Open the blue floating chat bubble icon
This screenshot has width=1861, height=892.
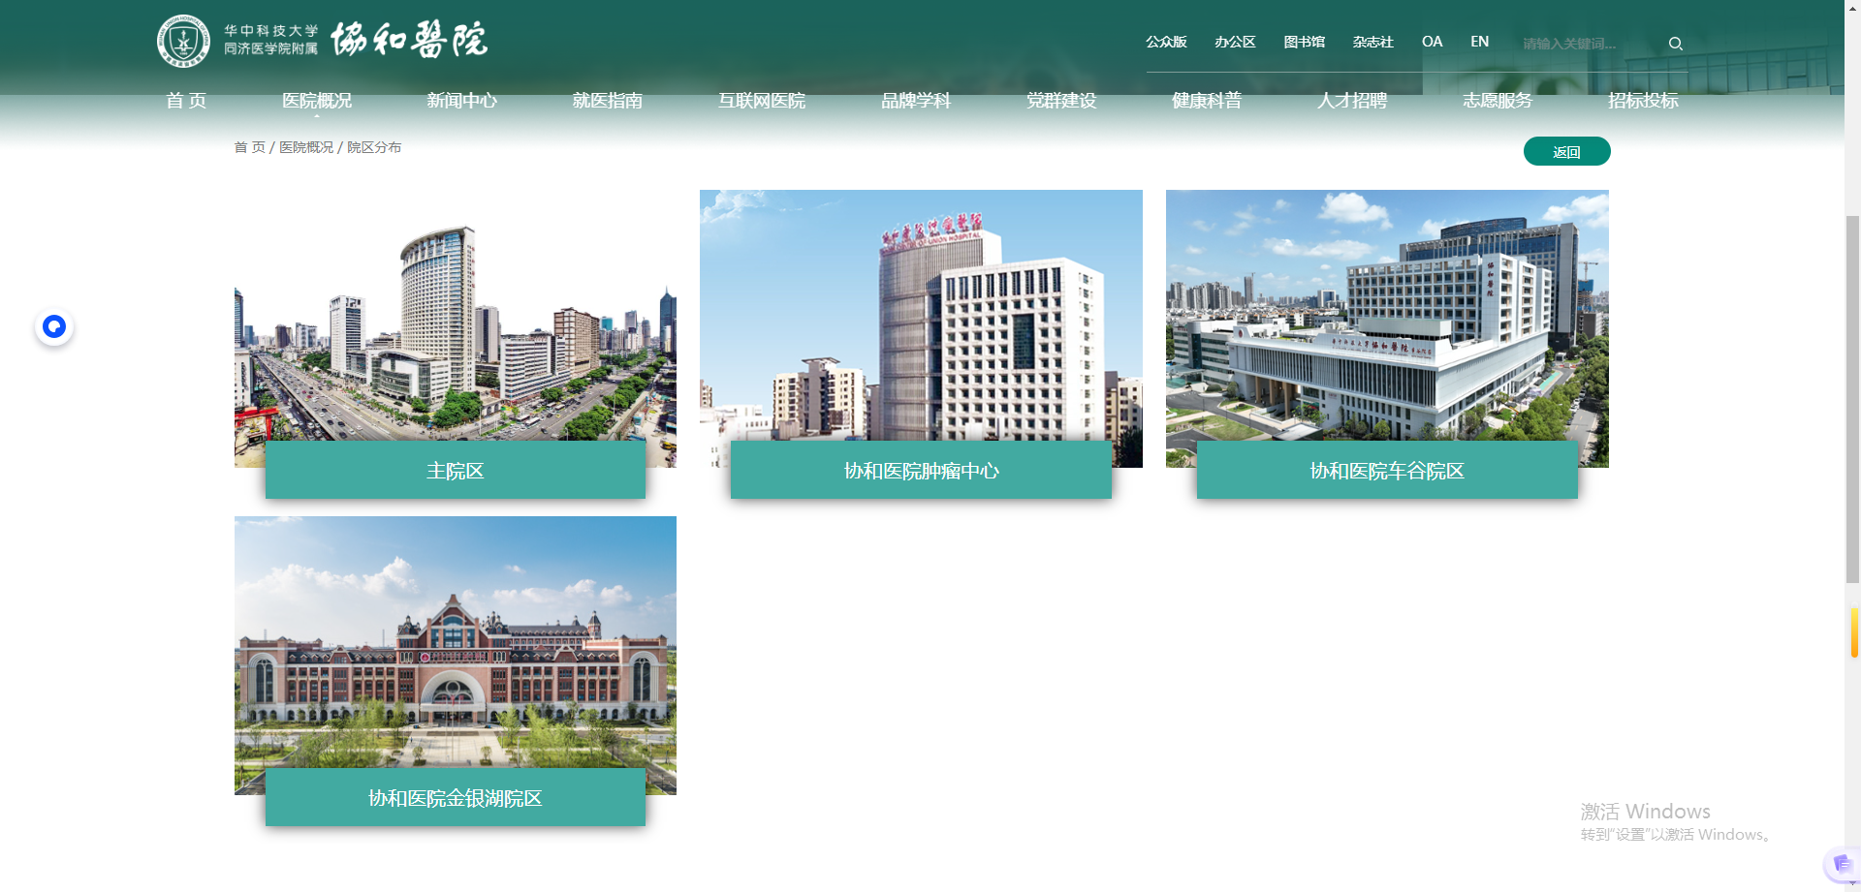point(54,327)
